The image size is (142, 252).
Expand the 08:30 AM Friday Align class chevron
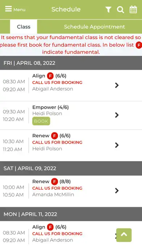(x=117, y=85)
